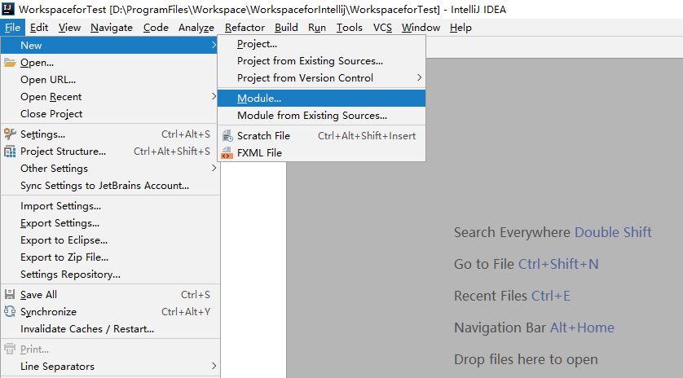Select Module... from the New submenu
This screenshot has height=378, width=683.
pos(259,99)
